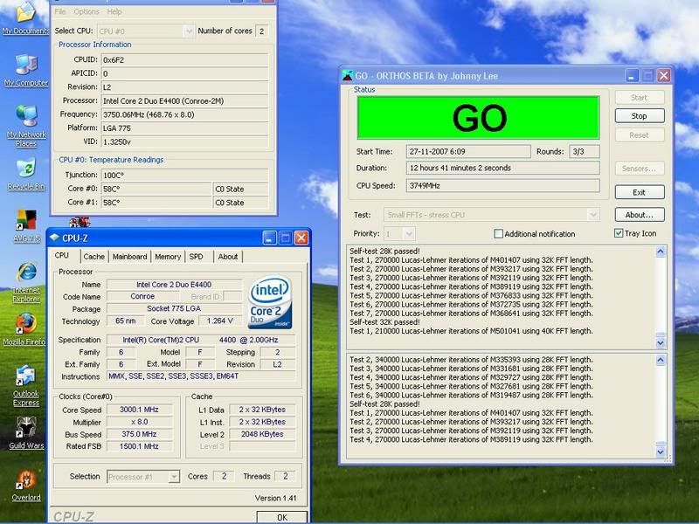The image size is (699, 524).
Task: Uncheck the Tray Icon checkbox
Action: (x=619, y=233)
